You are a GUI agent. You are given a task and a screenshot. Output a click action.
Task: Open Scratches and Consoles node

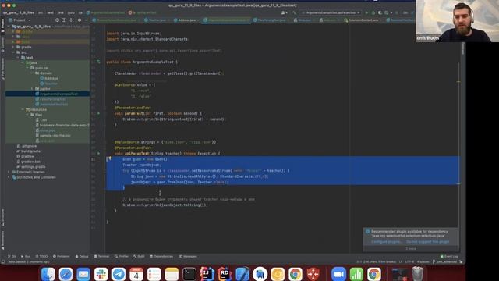click(34, 177)
